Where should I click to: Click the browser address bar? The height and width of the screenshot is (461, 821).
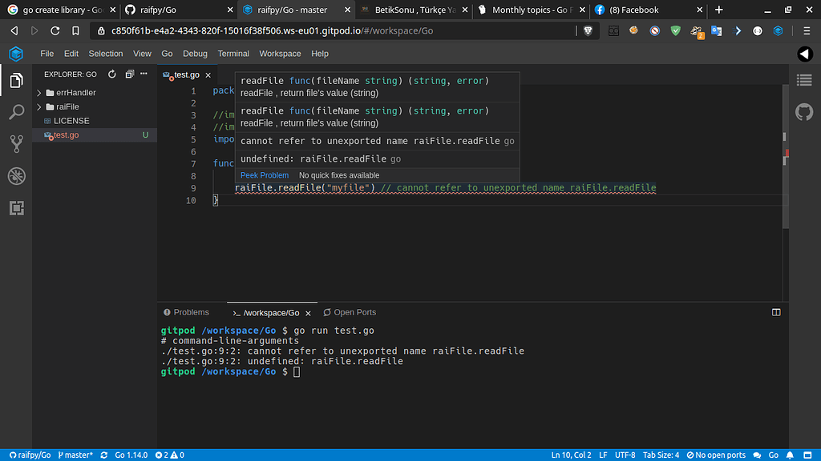[321, 32]
